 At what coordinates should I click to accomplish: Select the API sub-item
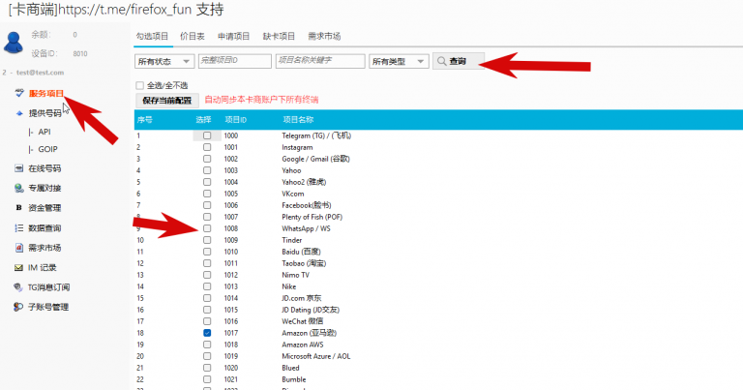pos(45,132)
